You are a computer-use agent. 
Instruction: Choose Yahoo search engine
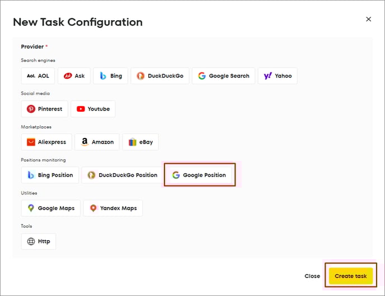278,76
